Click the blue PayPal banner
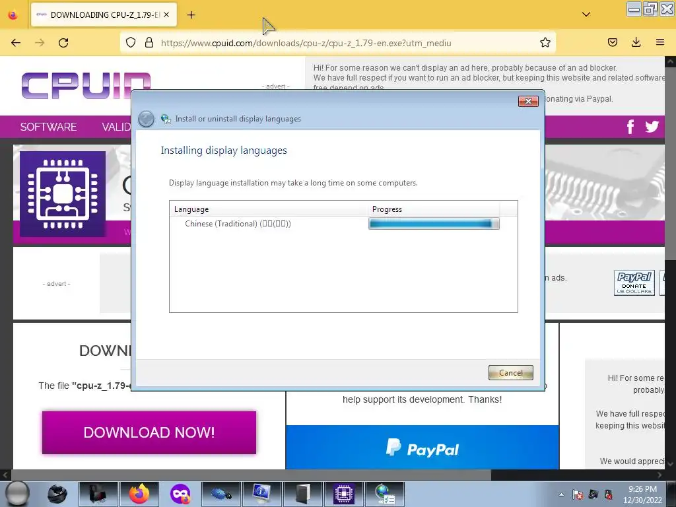The image size is (676, 507). [x=422, y=448]
